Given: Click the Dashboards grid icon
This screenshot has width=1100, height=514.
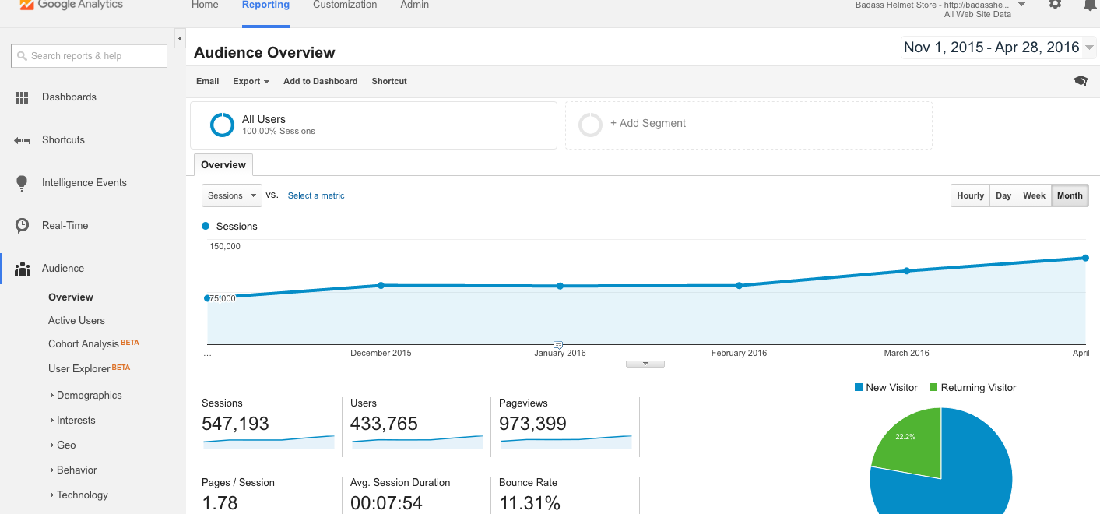Looking at the screenshot, I should coord(22,97).
